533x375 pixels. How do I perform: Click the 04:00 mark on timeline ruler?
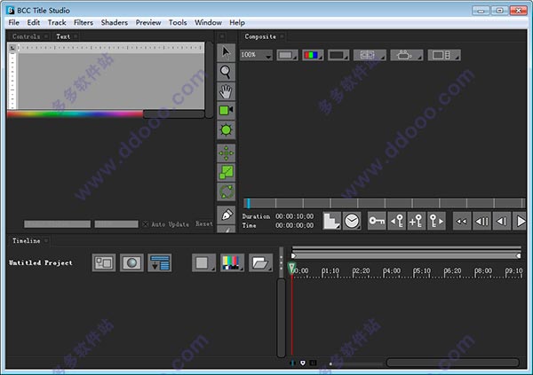(392, 270)
